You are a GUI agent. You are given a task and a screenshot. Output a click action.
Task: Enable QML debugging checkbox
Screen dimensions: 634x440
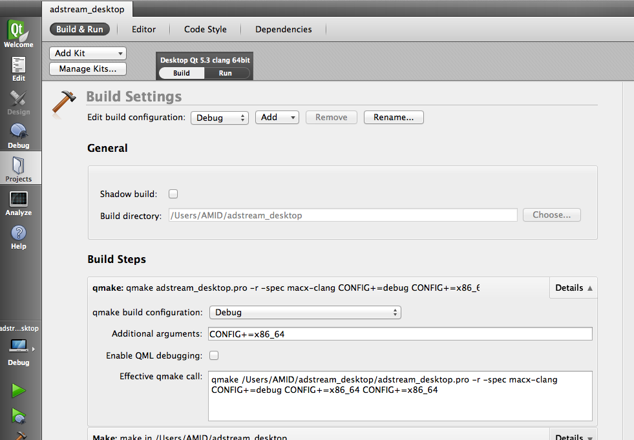click(214, 355)
